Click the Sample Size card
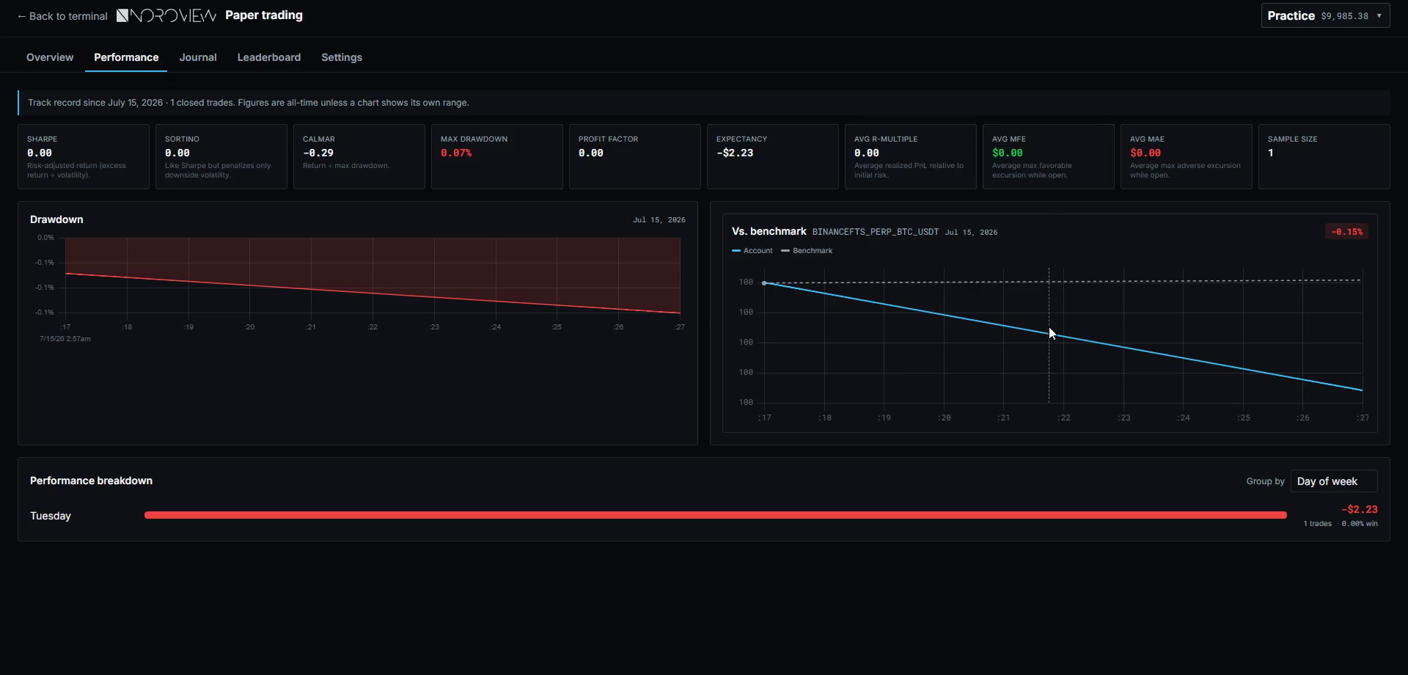Image resolution: width=1408 pixels, height=675 pixels. pos(1324,156)
